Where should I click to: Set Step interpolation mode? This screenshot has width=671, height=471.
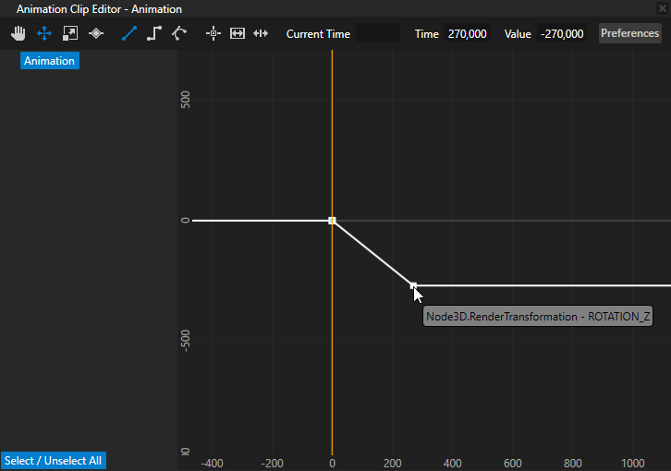point(154,33)
